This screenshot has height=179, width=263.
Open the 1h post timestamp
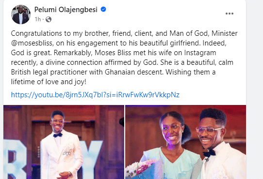coord(38,19)
